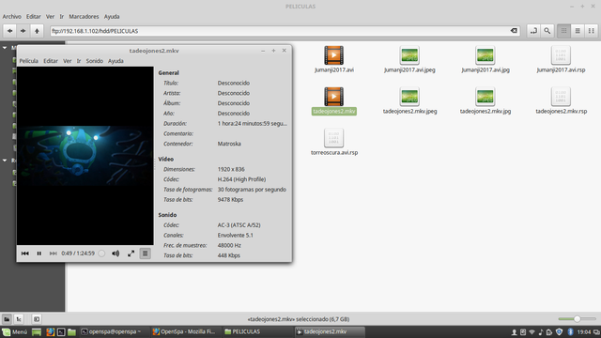Select the tadeojones2.mkv.jpeg image file

pos(409,100)
